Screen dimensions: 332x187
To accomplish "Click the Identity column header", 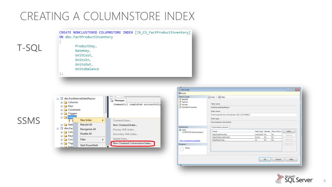I will tap(267, 131).
